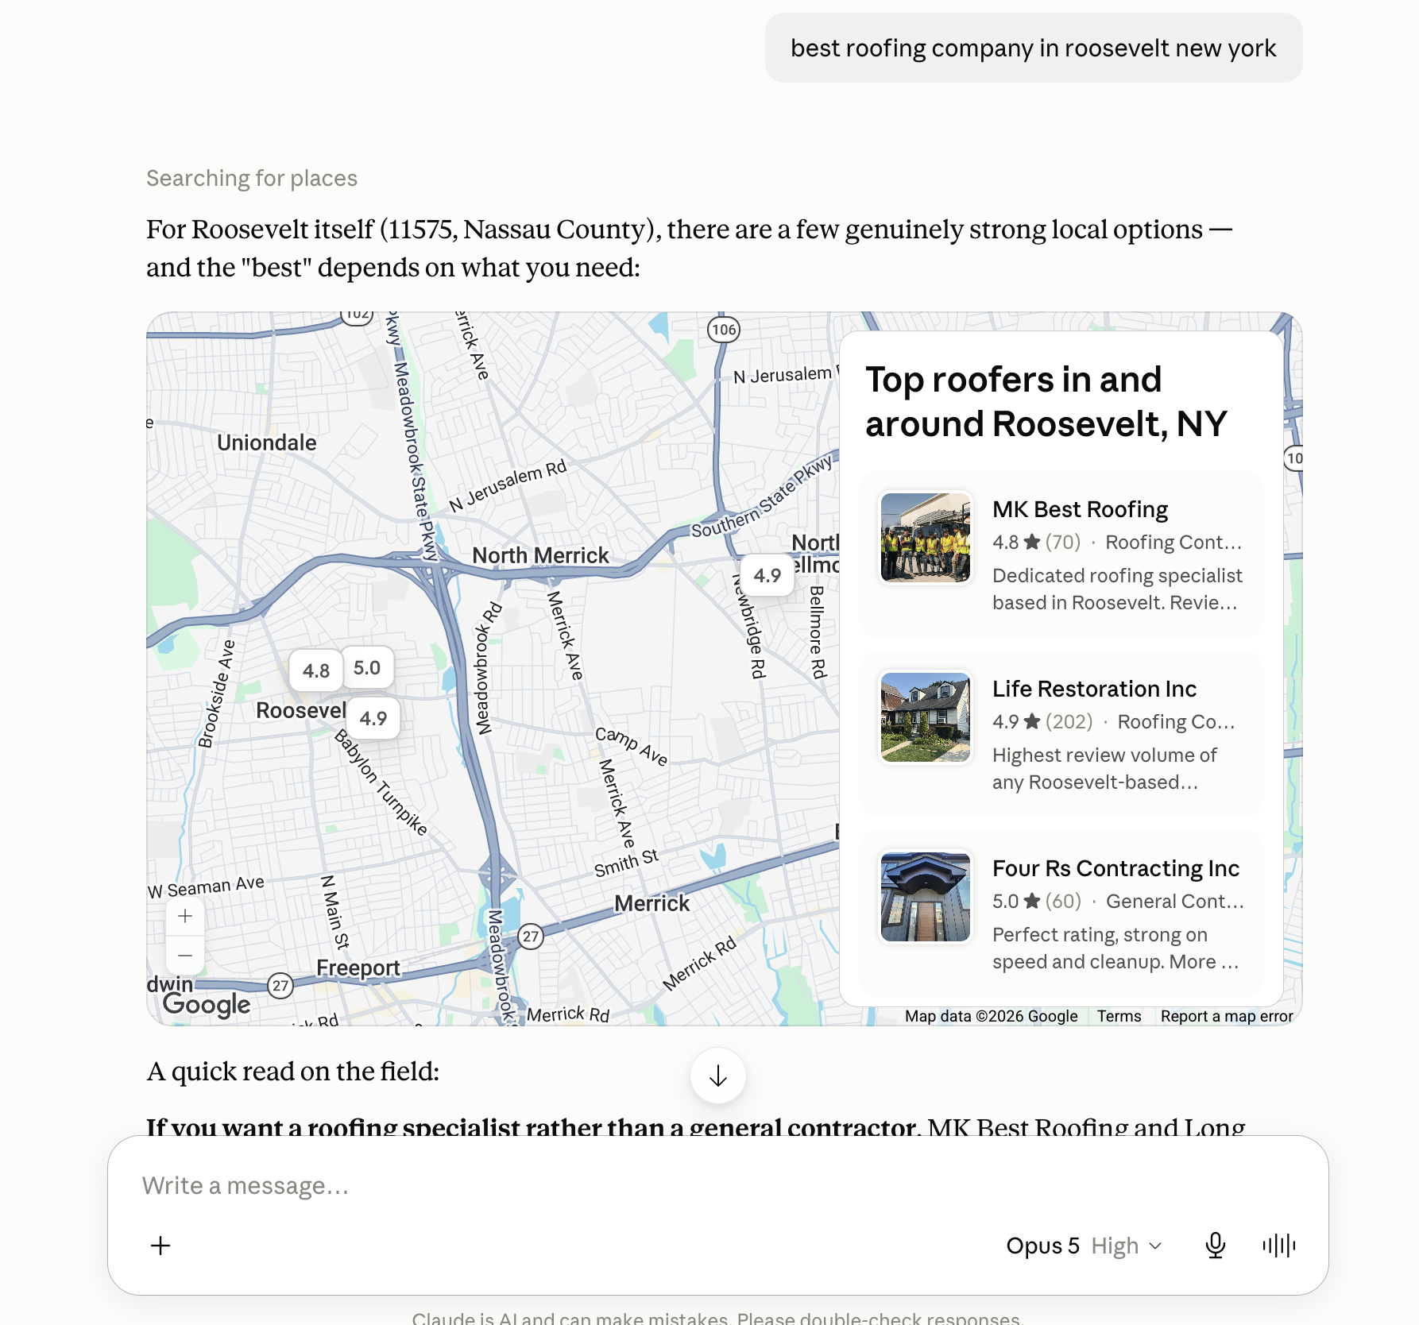Click the scroll-to-bottom down arrow button

click(x=717, y=1076)
